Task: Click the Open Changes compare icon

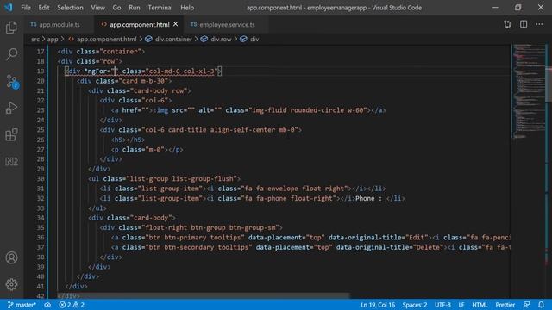Action: pos(507,24)
